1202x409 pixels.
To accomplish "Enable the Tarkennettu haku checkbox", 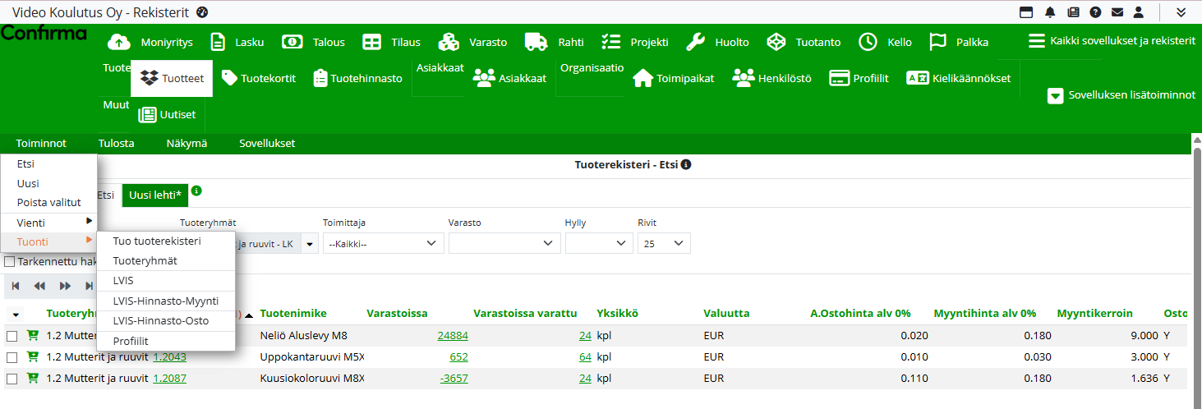I will 9,262.
